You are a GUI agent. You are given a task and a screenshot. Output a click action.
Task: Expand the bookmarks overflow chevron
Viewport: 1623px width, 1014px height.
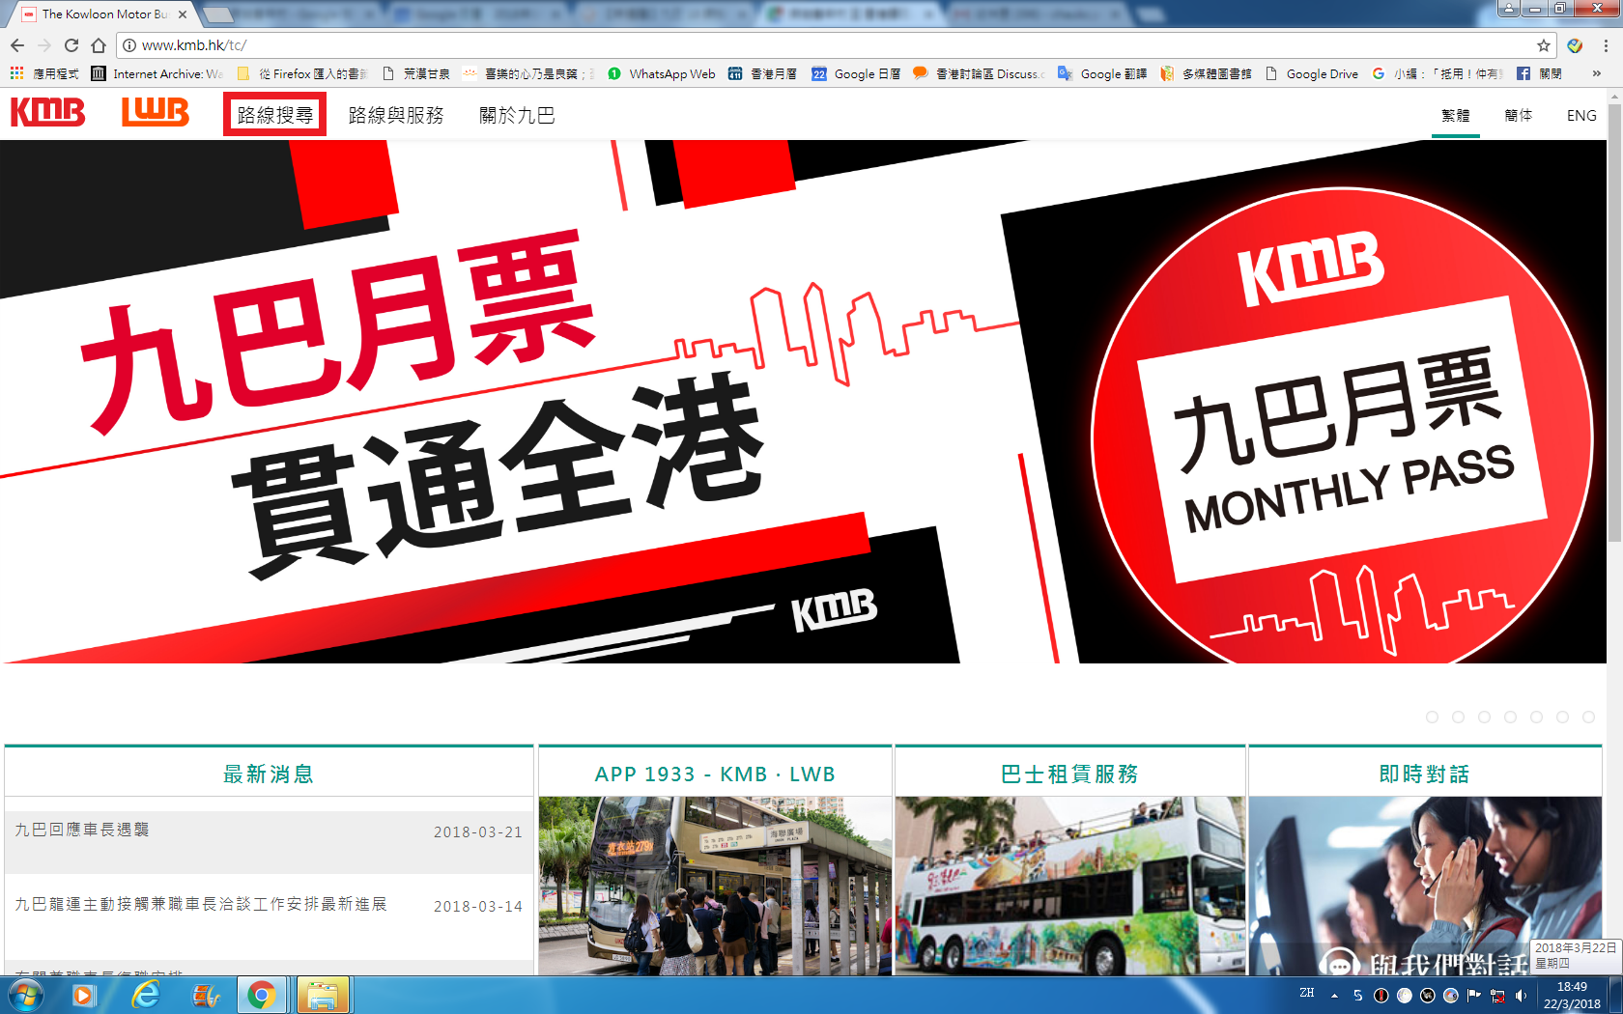pos(1596,73)
